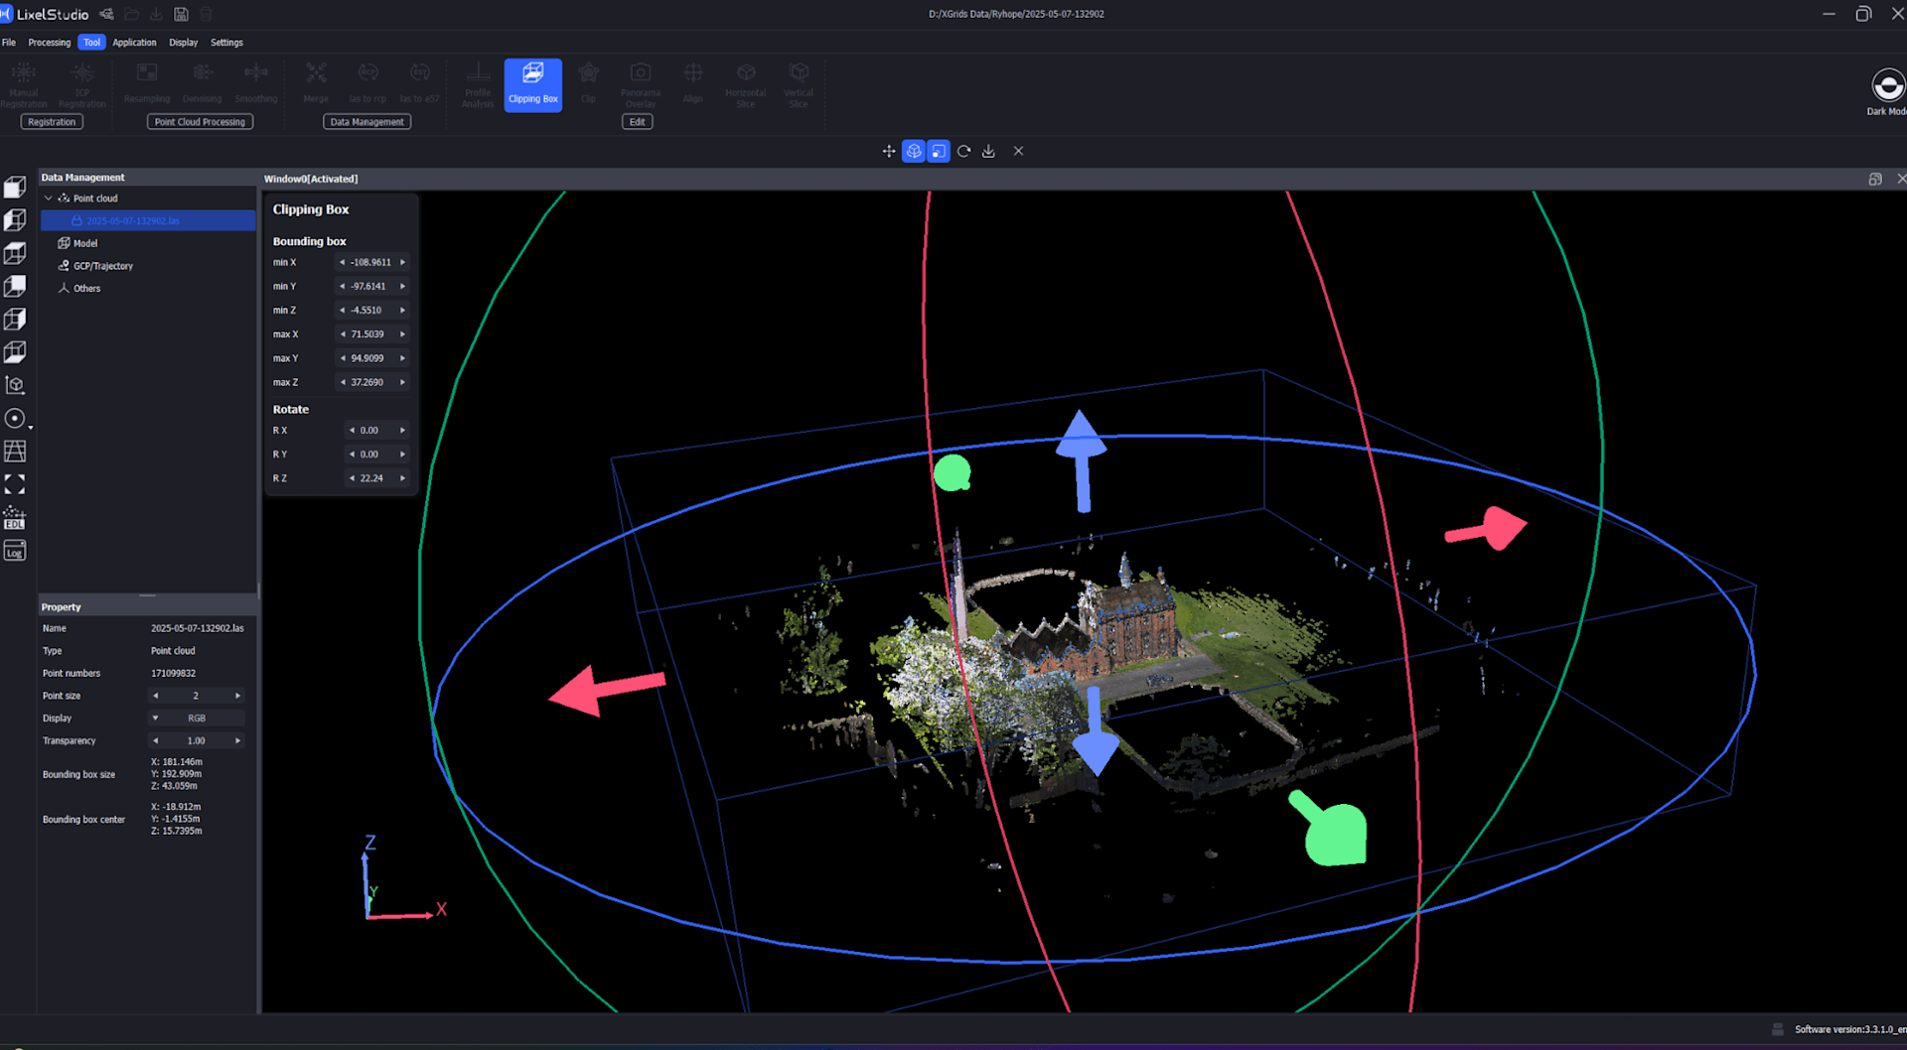Click the open folder icon in title bar

tap(131, 14)
